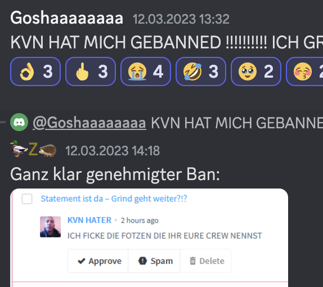Toggle the loudly crying face reaction

point(146,71)
